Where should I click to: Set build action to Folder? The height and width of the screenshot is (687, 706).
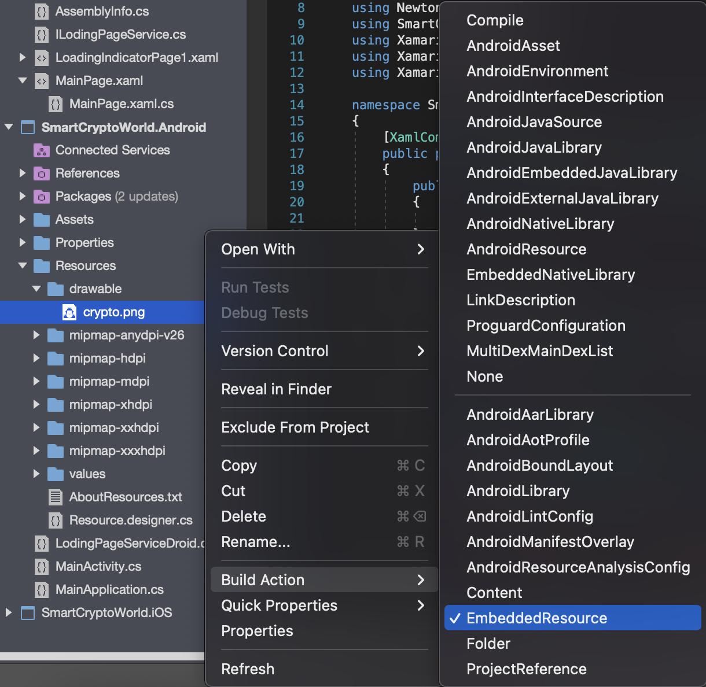click(573, 644)
